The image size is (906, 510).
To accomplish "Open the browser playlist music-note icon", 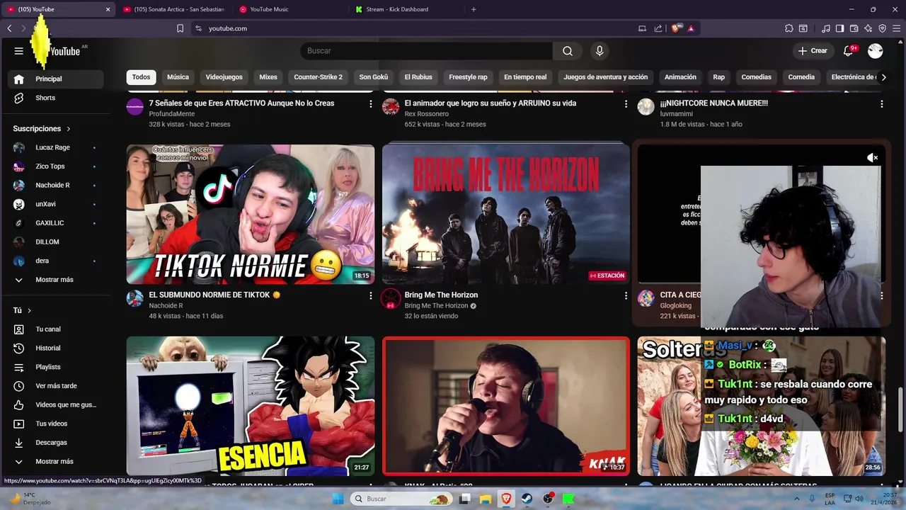I will [826, 28].
